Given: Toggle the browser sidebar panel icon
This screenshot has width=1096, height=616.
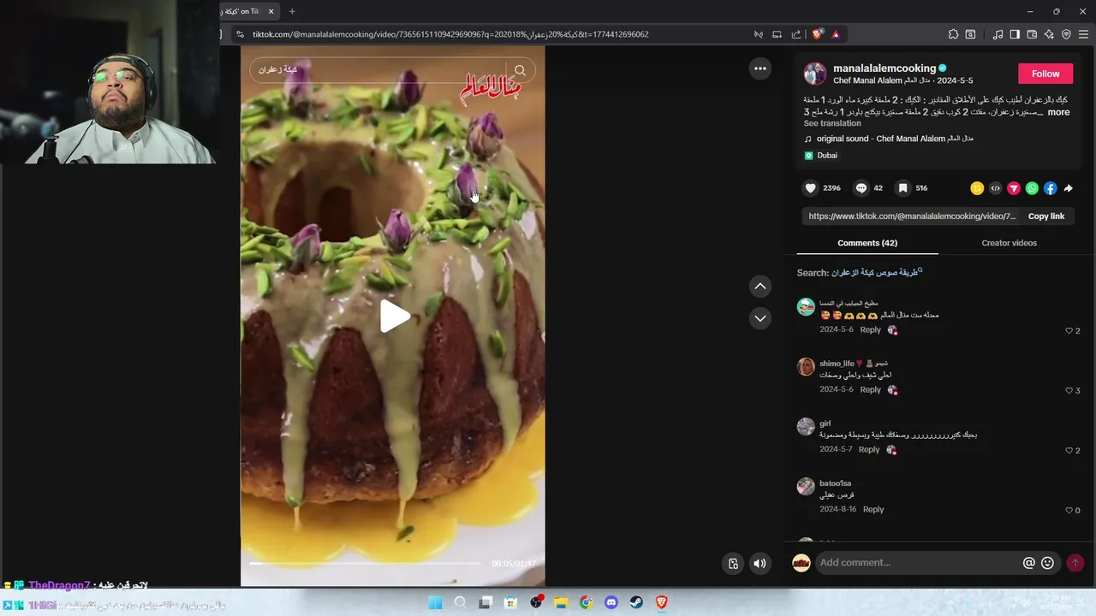Looking at the screenshot, I should (x=1015, y=34).
